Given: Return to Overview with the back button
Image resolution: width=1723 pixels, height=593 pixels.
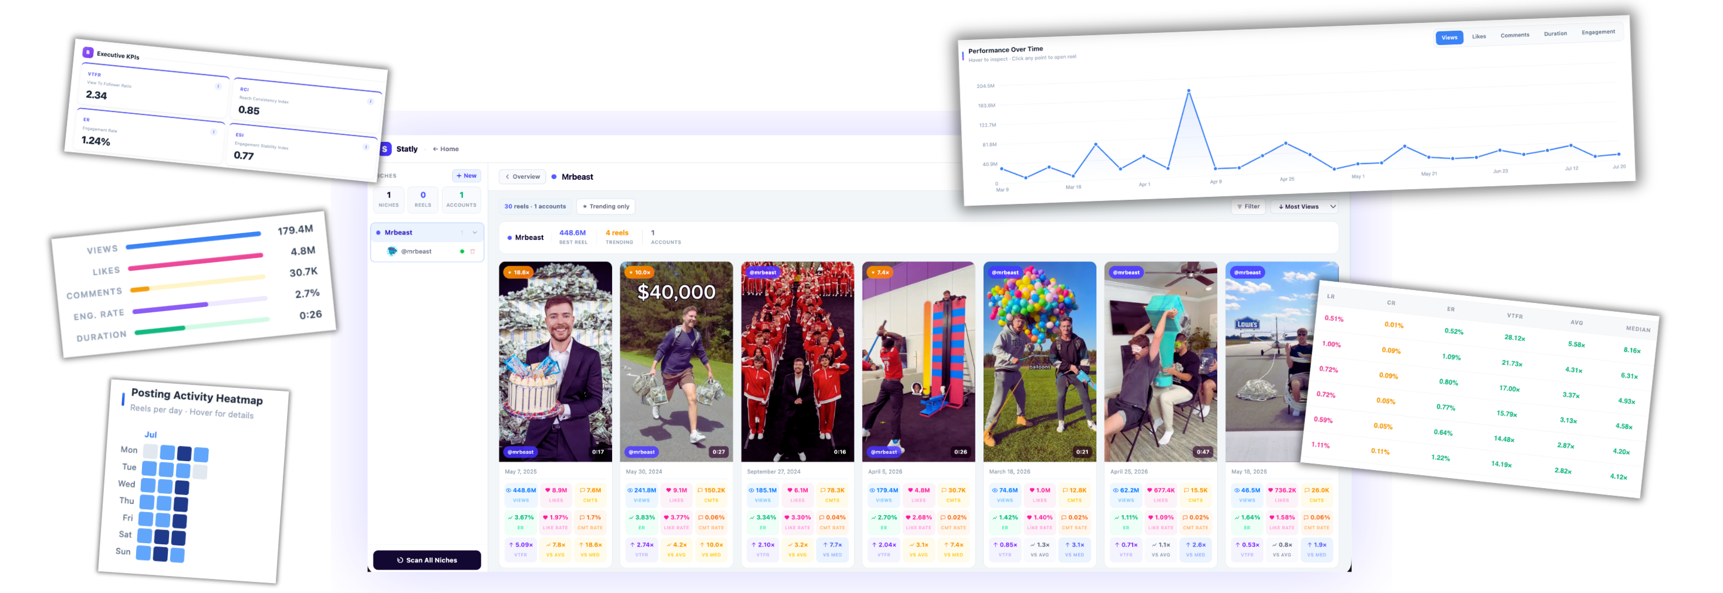Looking at the screenshot, I should click(522, 177).
